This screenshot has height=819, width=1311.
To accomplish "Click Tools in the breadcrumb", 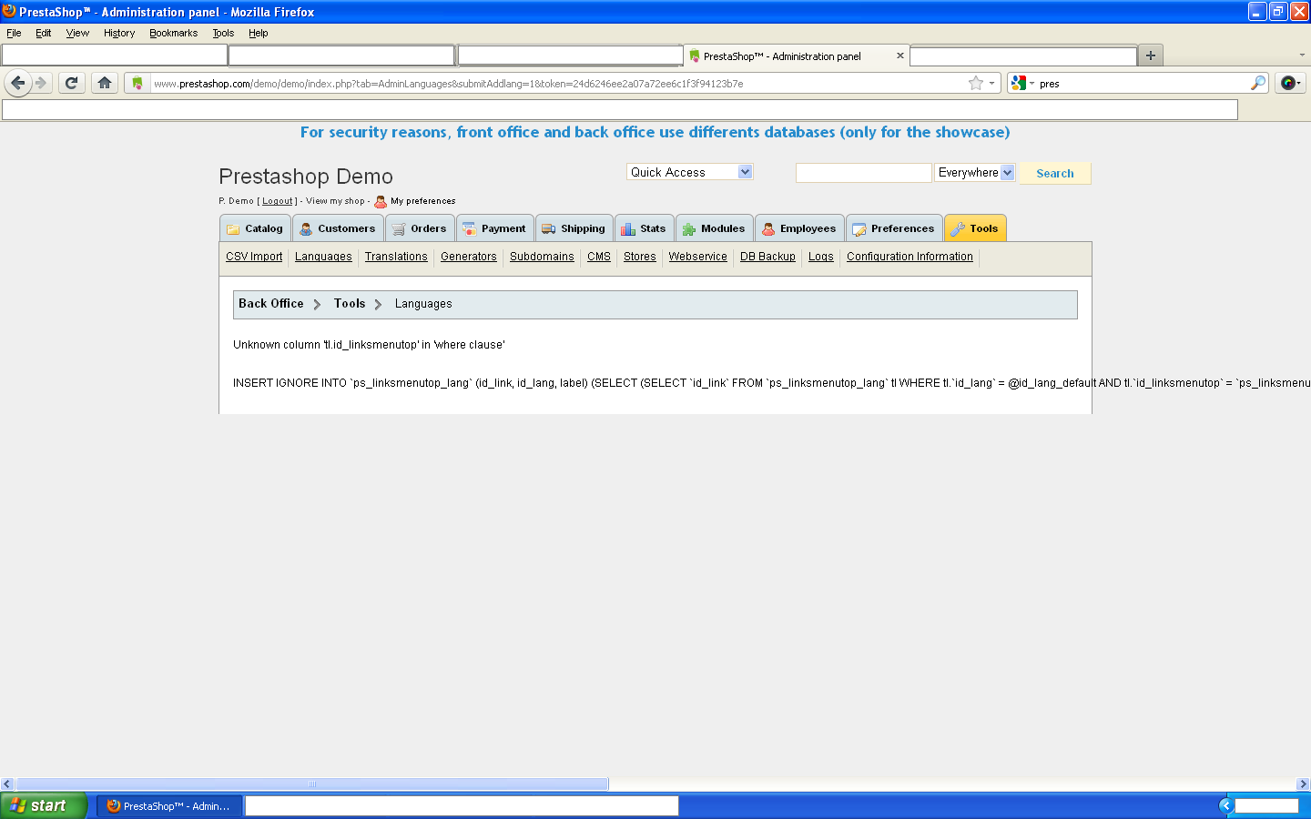I will pyautogui.click(x=350, y=304).
